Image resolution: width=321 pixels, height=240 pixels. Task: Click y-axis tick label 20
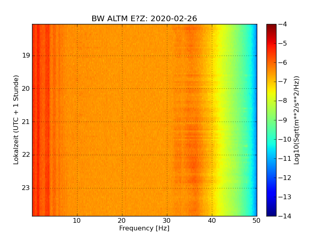26,88
